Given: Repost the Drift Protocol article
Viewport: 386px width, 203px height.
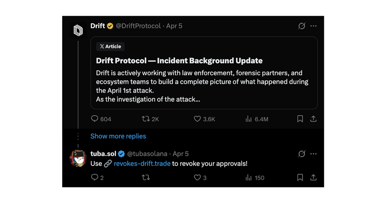Looking at the screenshot, I should (x=151, y=119).
